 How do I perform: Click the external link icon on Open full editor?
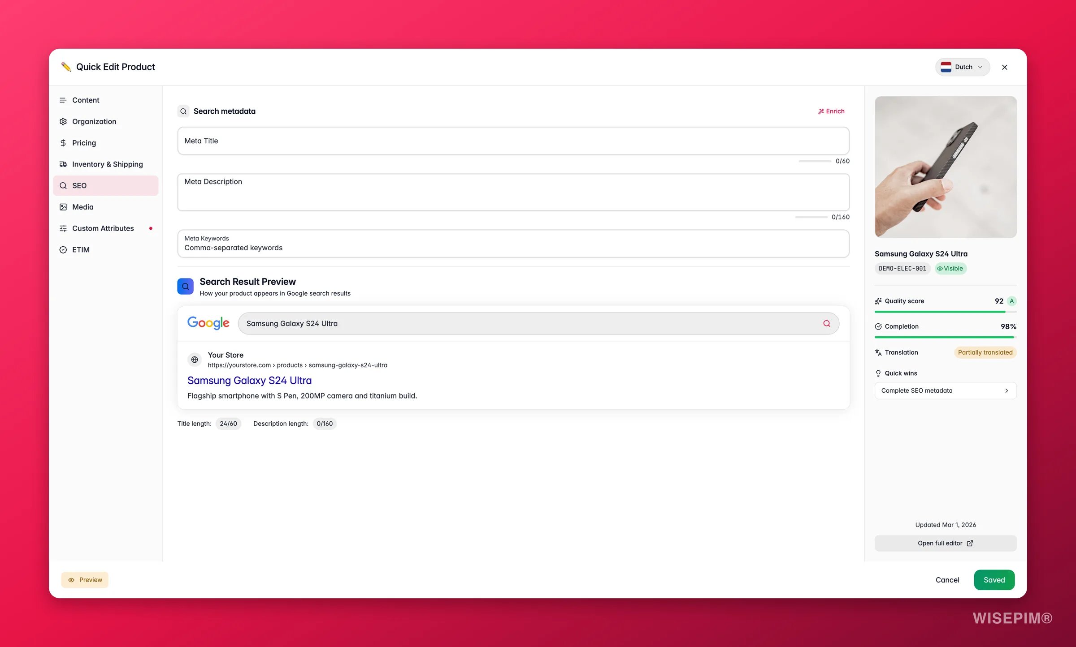970,543
